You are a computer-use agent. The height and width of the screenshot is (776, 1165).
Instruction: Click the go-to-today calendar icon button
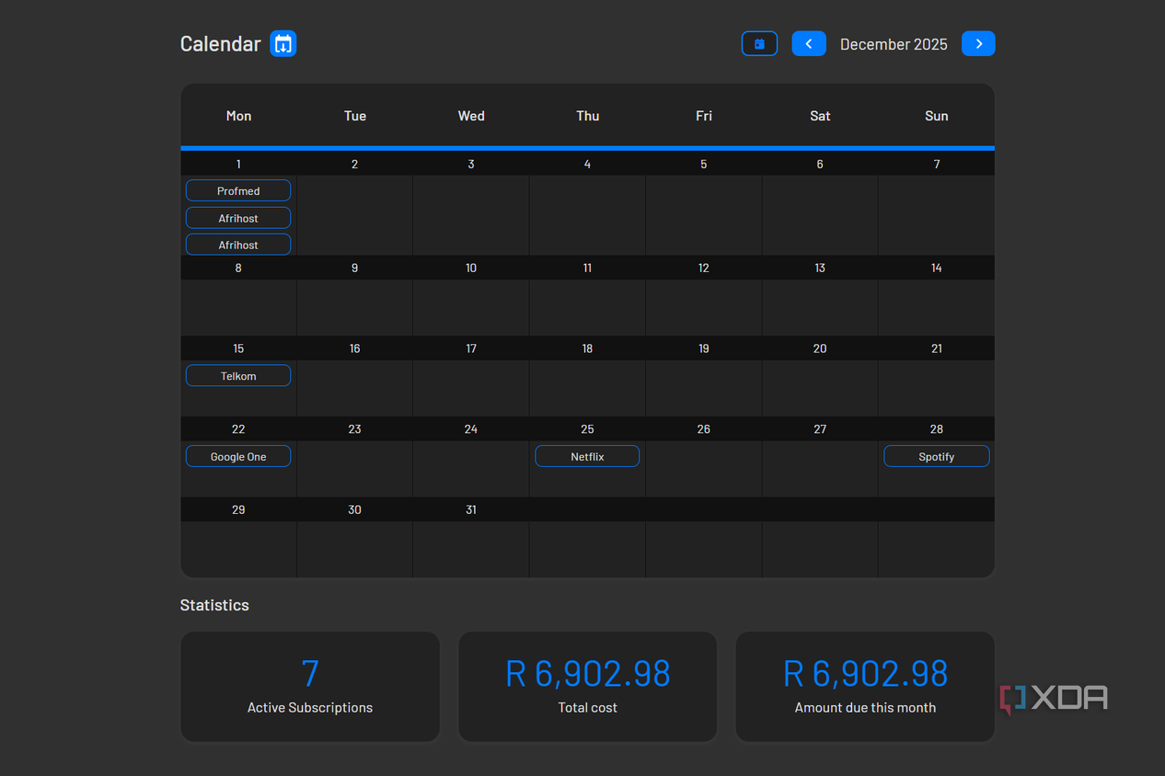pyautogui.click(x=759, y=44)
